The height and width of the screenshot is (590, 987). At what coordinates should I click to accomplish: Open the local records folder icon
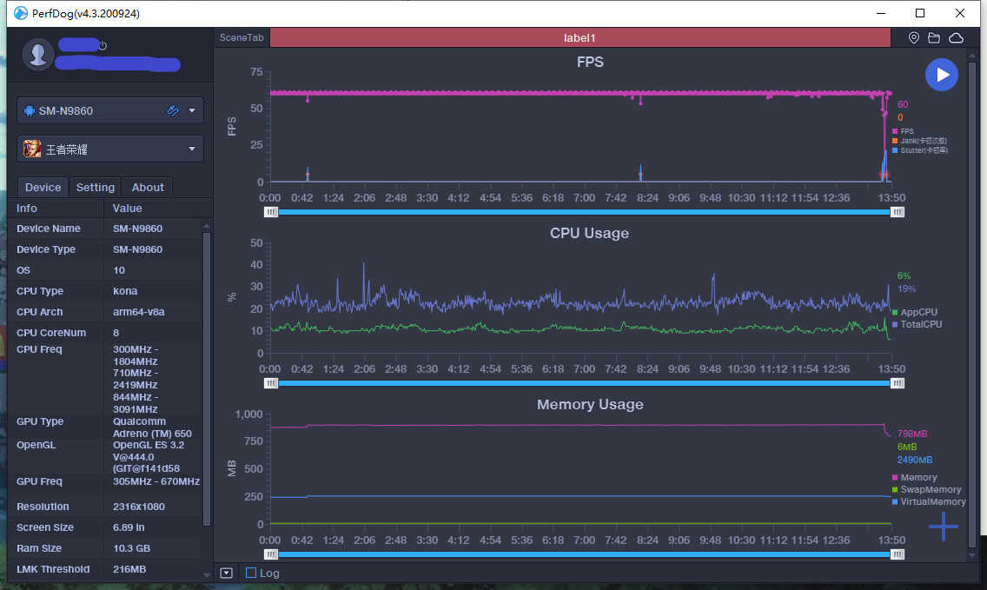(934, 38)
